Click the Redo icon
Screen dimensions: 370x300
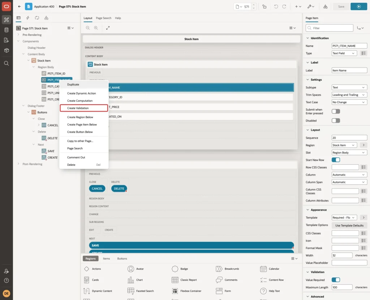(x=284, y=6)
